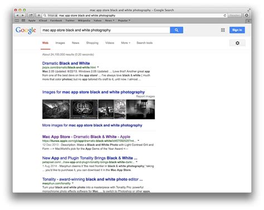Screen dimensions: 264x210
Task: Open the app screenshot image thumbnail with oval
Action: (84, 109)
